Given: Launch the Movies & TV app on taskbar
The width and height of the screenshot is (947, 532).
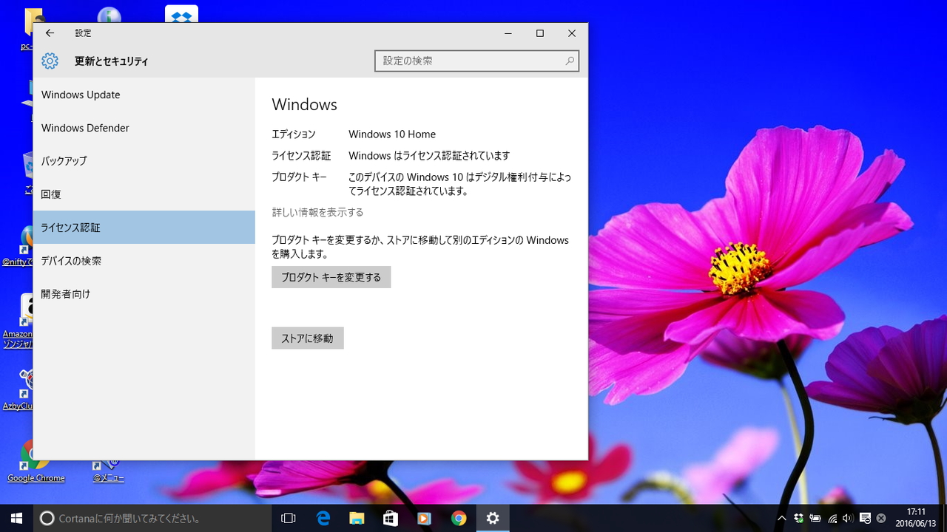Looking at the screenshot, I should coord(425,518).
